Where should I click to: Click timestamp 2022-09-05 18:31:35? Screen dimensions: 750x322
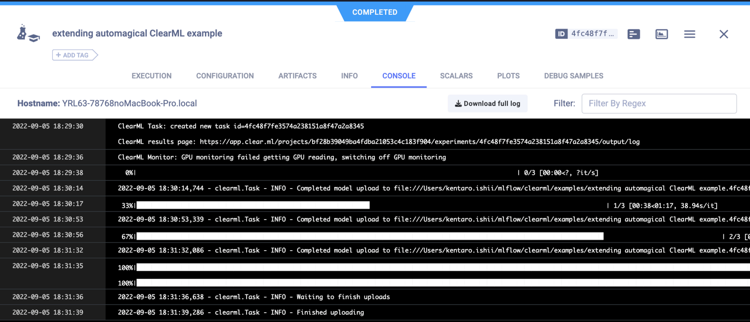coord(48,266)
